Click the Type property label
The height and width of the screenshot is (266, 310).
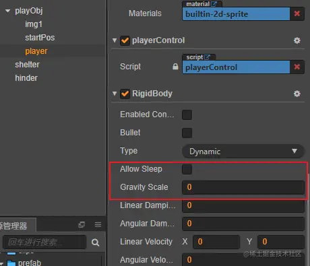tap(129, 151)
